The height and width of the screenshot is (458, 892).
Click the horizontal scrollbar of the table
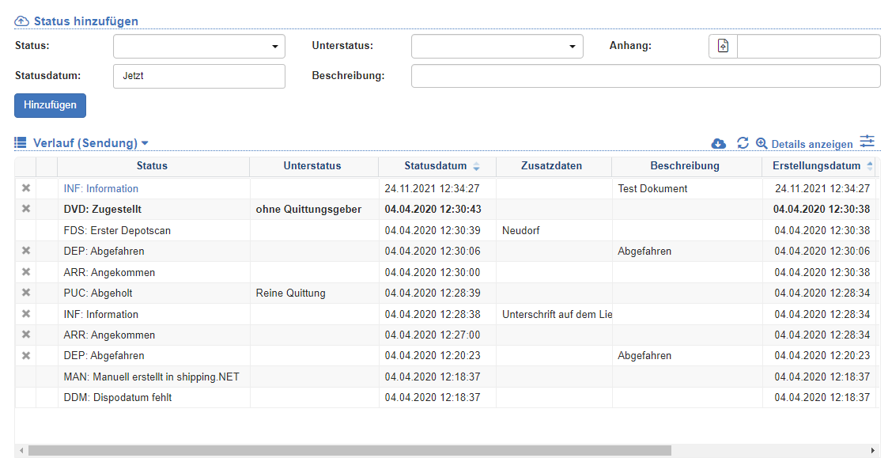coord(348,450)
